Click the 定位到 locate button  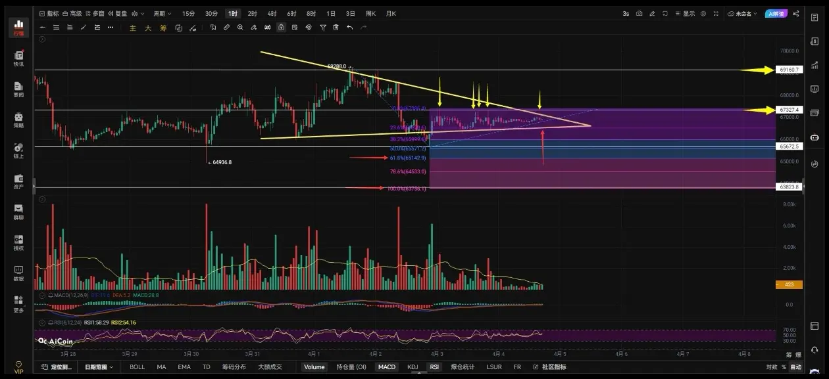[x=57, y=367]
